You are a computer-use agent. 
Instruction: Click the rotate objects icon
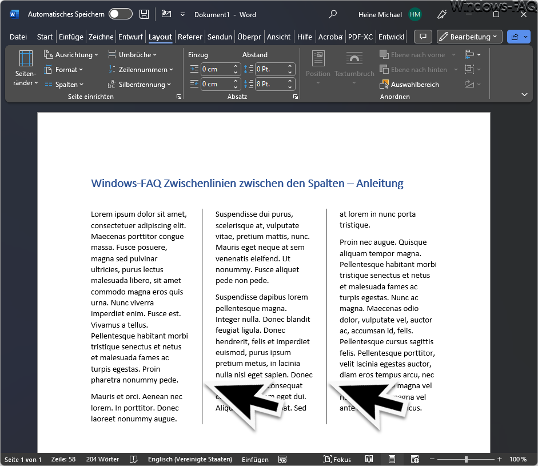472,85
